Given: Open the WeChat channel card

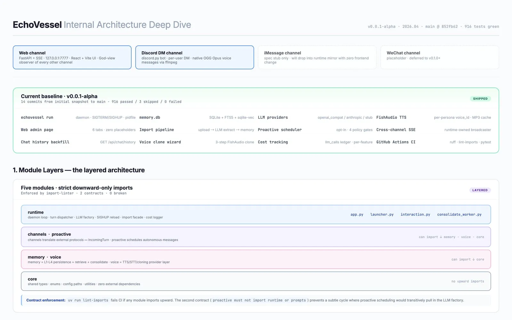Looking at the screenshot, I should click(x=439, y=57).
